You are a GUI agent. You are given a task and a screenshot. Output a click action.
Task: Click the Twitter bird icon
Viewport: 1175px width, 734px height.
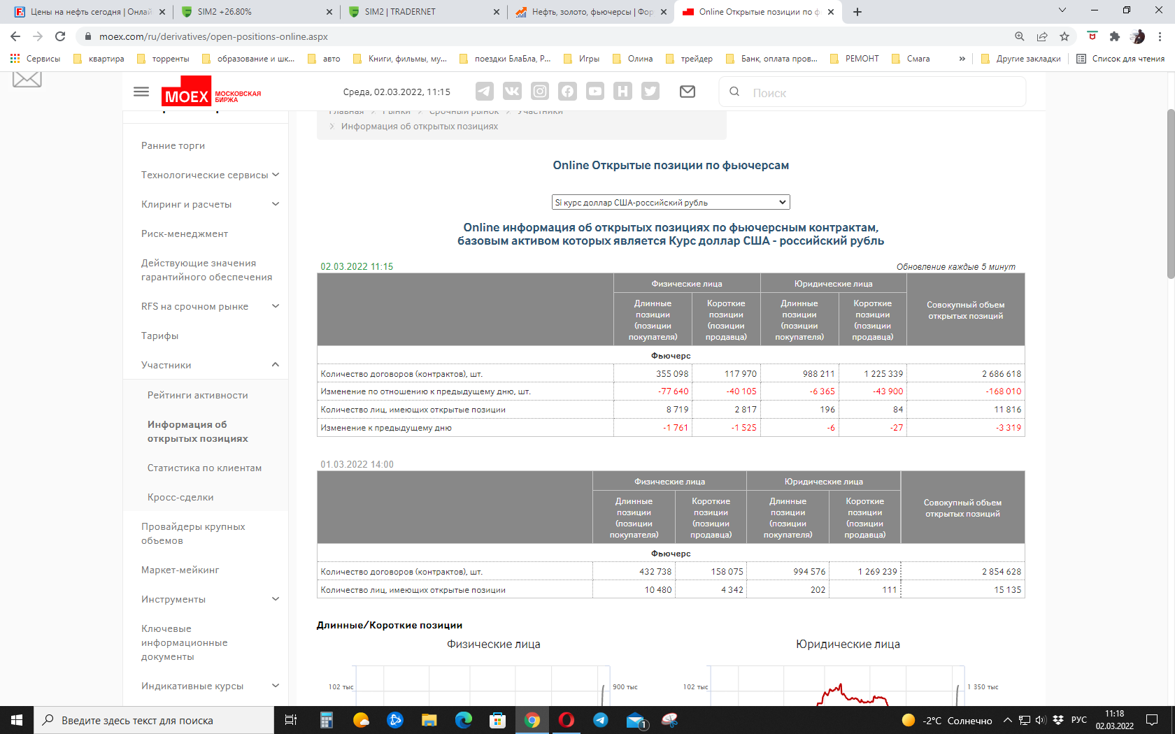650,92
